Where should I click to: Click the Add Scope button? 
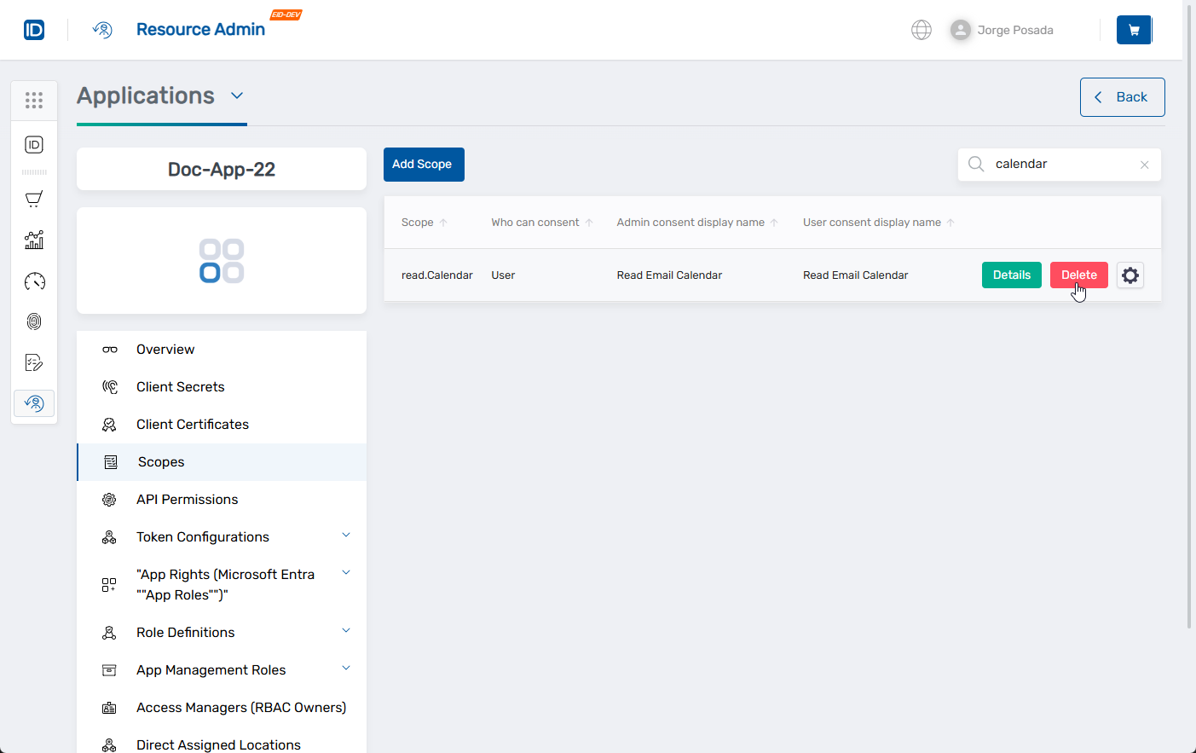click(x=423, y=165)
